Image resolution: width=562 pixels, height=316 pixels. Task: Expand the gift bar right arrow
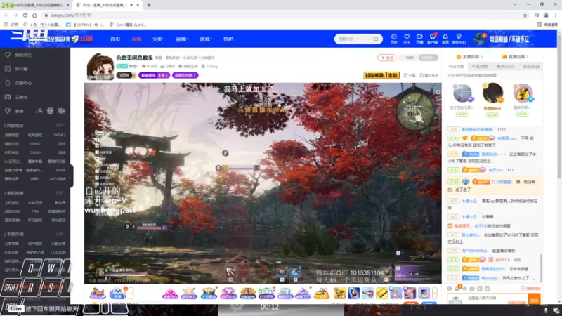[x=434, y=293]
